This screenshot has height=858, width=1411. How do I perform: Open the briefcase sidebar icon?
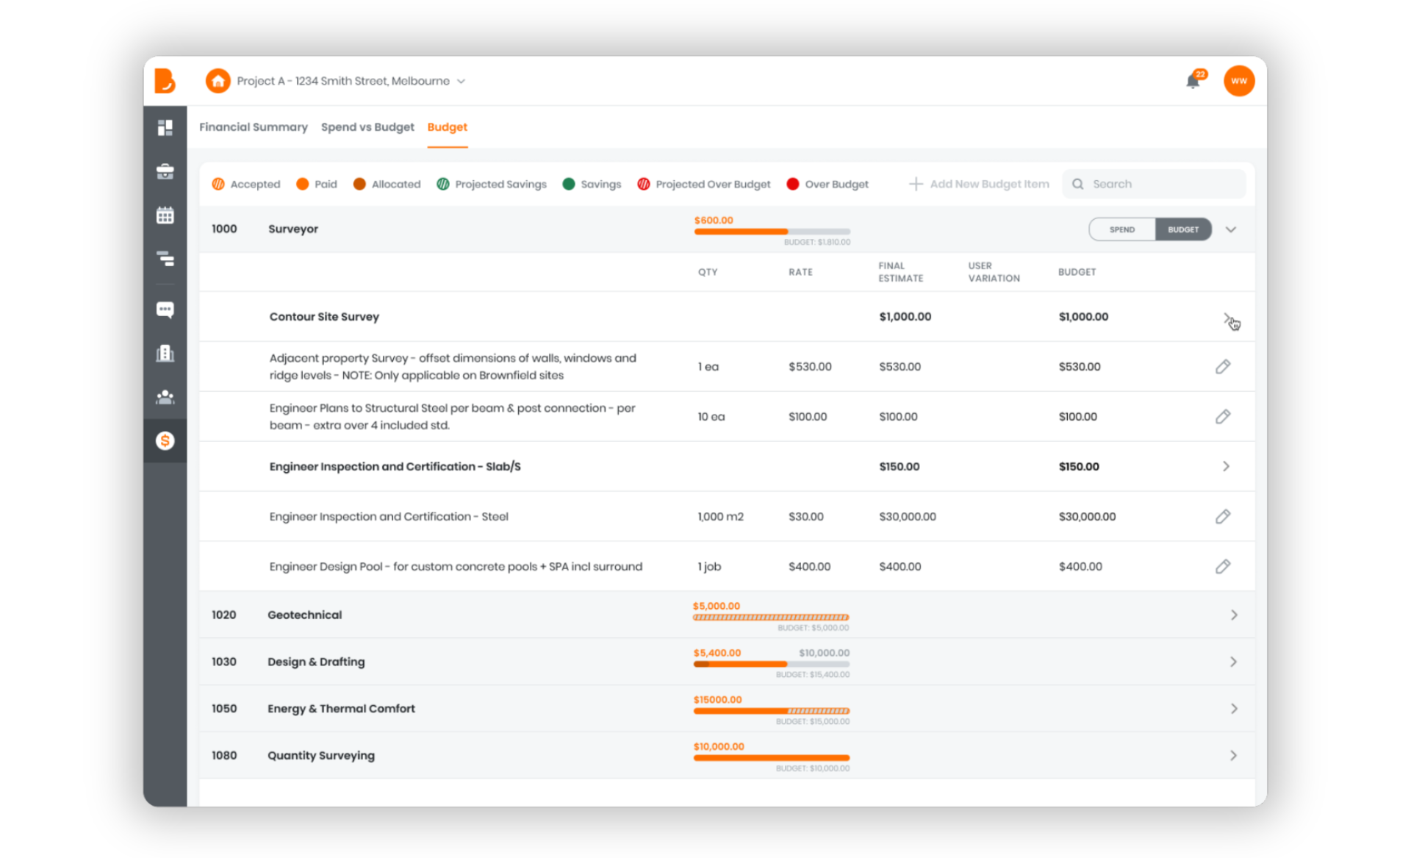point(165,171)
